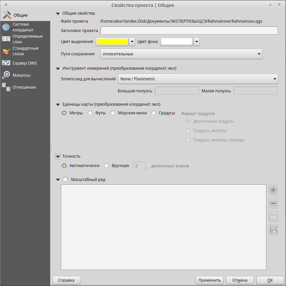Click the Система координат globe icon

point(6,27)
